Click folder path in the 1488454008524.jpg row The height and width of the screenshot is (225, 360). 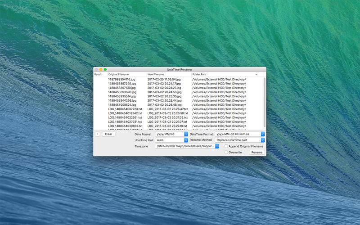click(219, 105)
